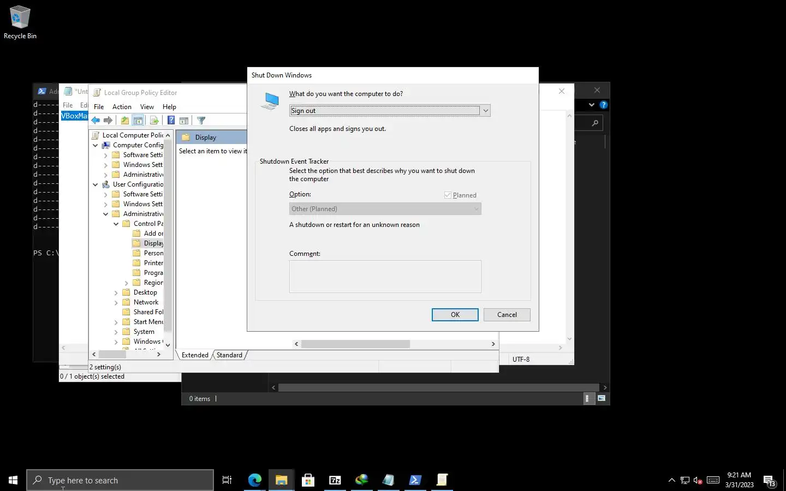Click the Local Computer Policy root node
Image resolution: width=786 pixels, height=491 pixels.
128,135
